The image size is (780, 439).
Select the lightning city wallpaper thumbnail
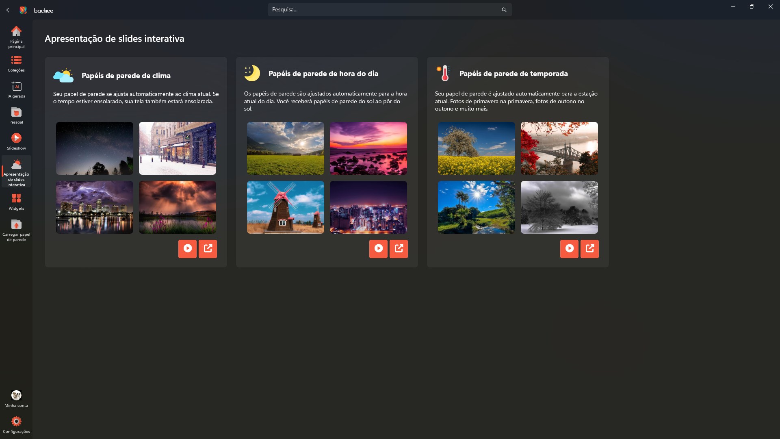[94, 207]
